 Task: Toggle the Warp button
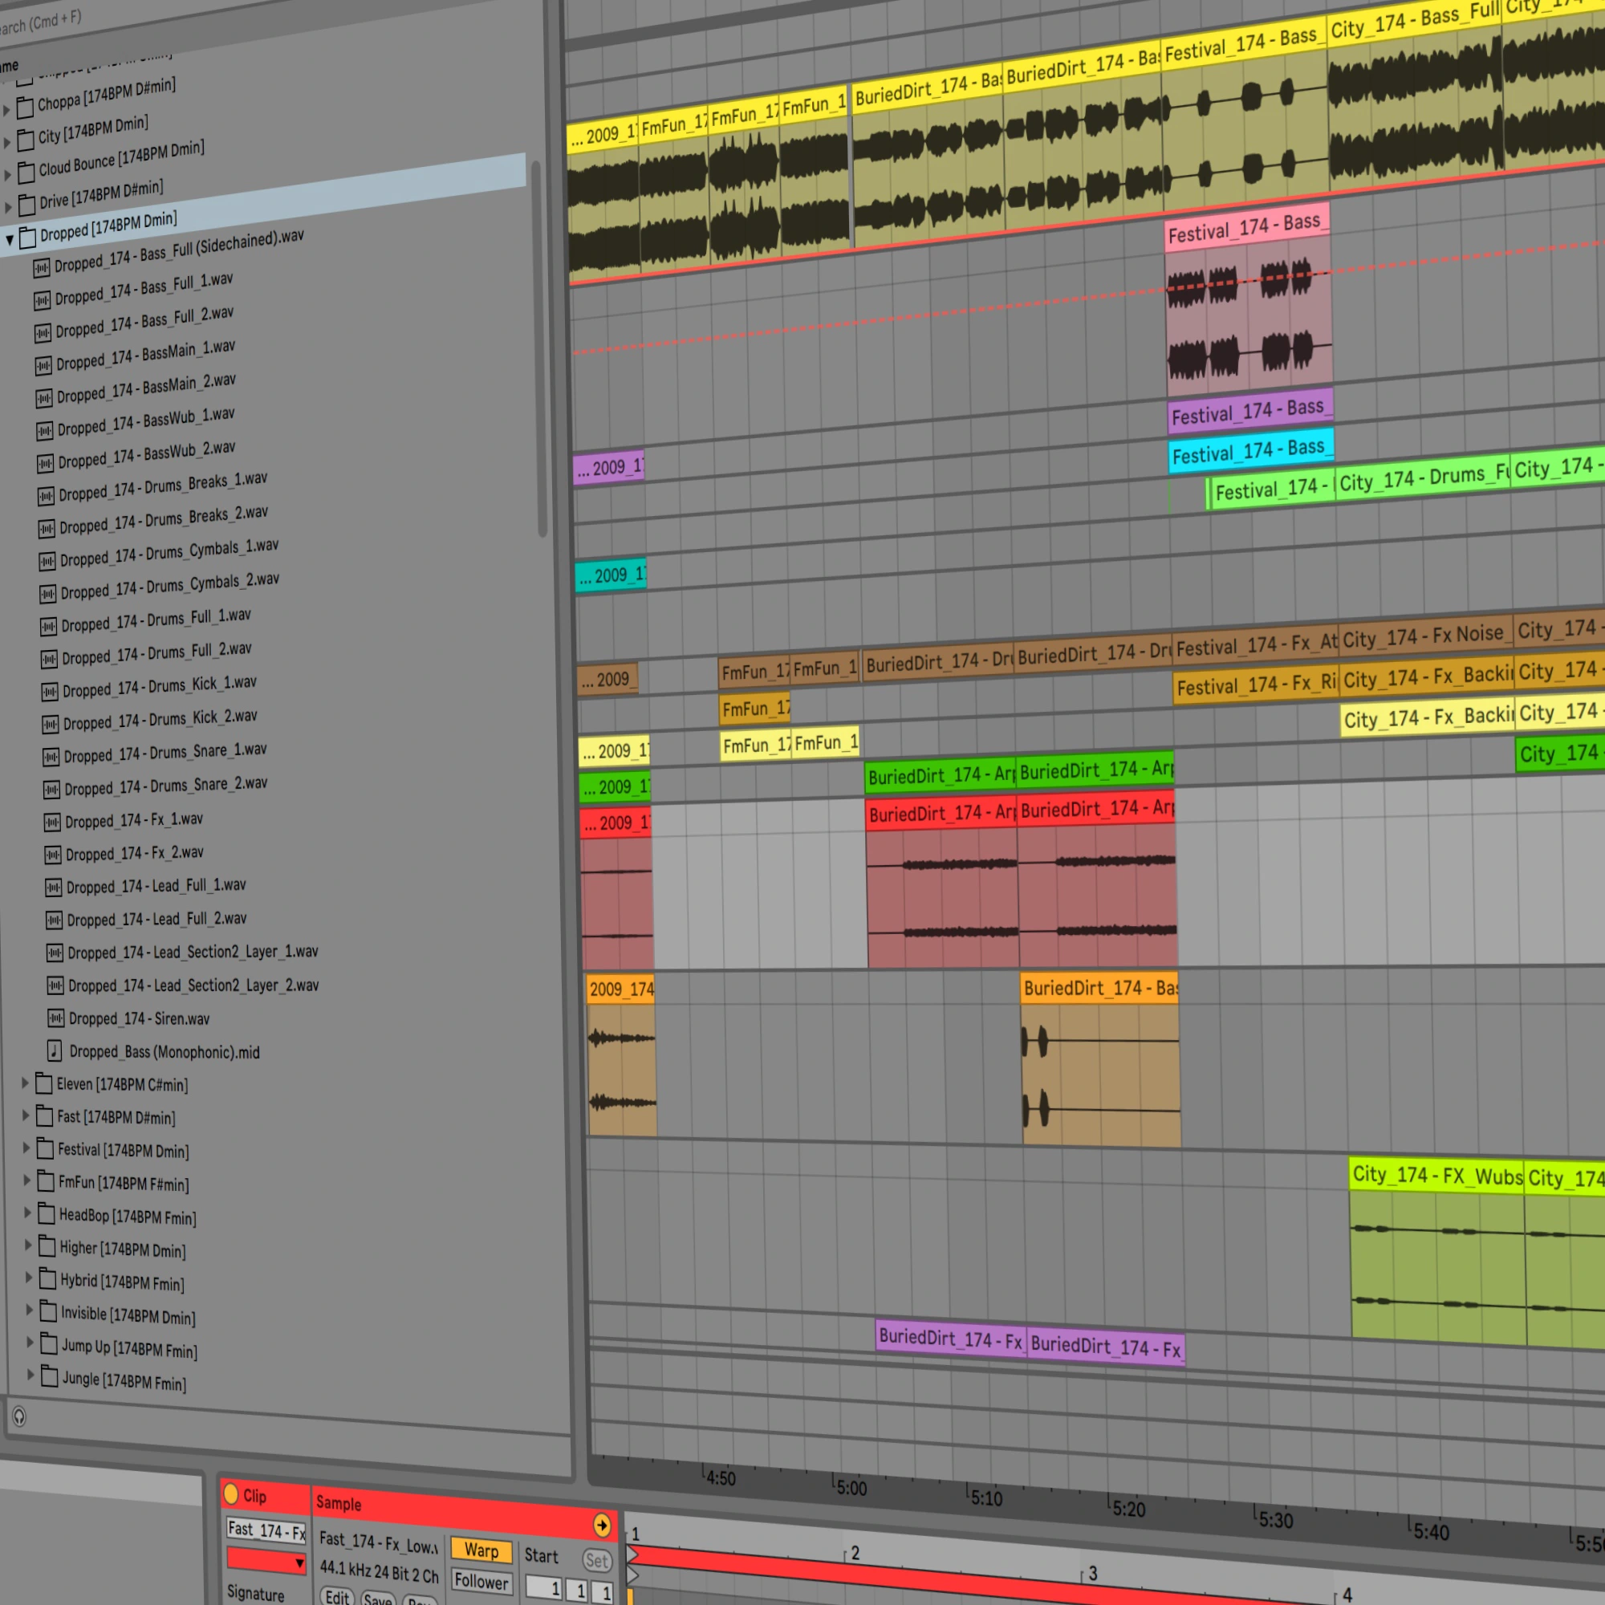tap(481, 1550)
